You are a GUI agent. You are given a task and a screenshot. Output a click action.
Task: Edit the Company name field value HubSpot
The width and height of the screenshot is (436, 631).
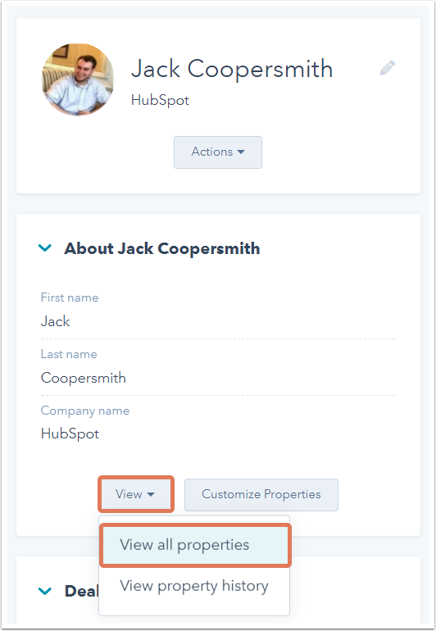tap(70, 434)
